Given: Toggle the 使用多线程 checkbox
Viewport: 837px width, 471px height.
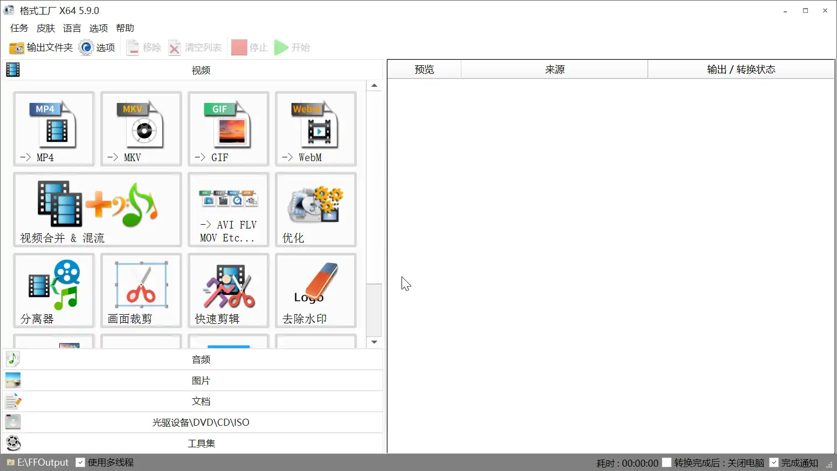Looking at the screenshot, I should [80, 462].
